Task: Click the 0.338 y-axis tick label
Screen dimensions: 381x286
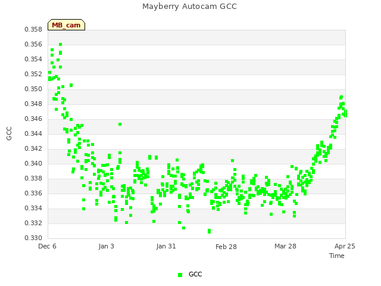Action: pyautogui.click(x=33, y=178)
